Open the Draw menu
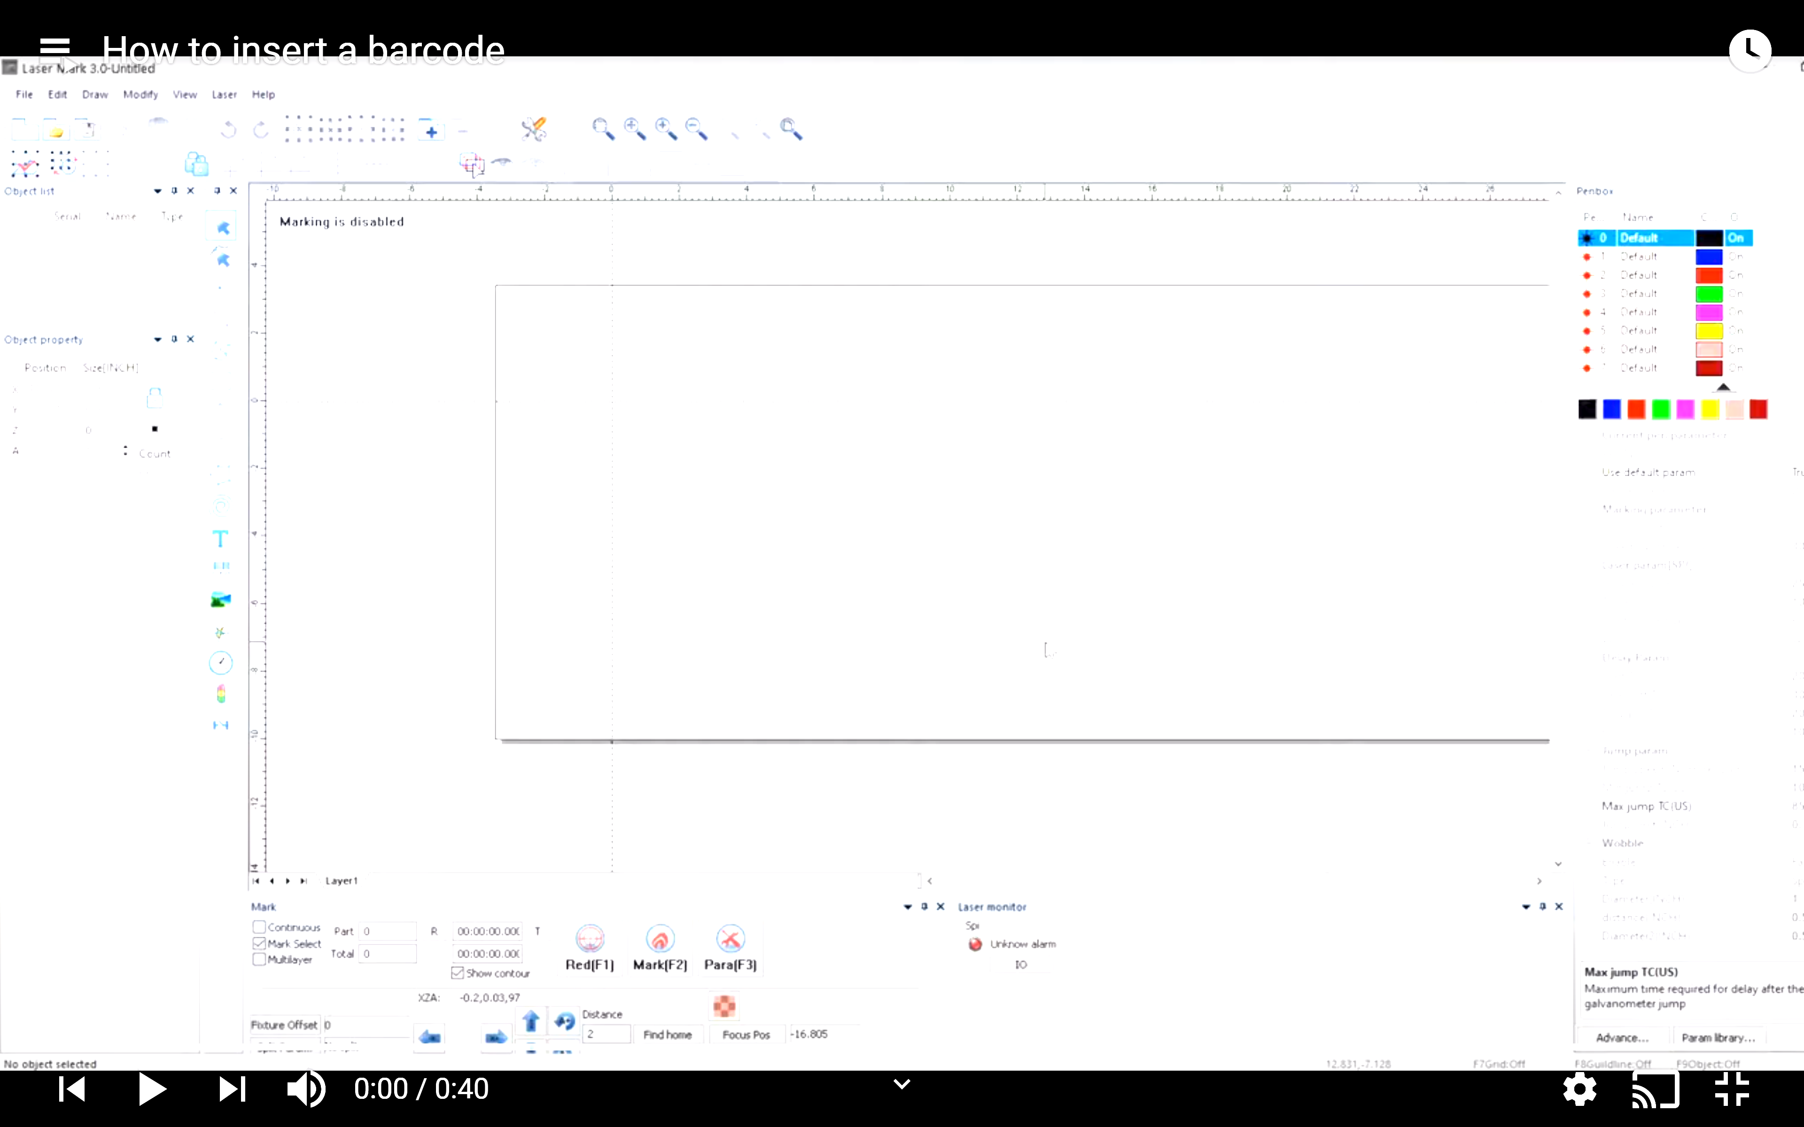Screen dimensions: 1804x1127 click(95, 95)
